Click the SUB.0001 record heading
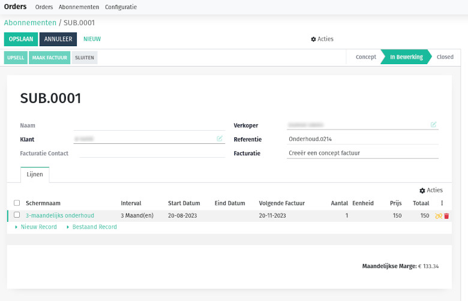Viewport: 468px width, 301px height. click(50, 98)
